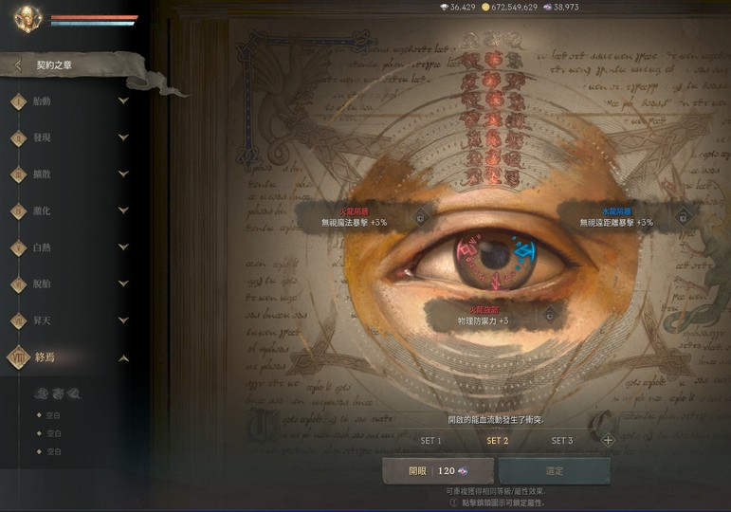
Task: Click the red rune inside the iris
Action: 466,252
